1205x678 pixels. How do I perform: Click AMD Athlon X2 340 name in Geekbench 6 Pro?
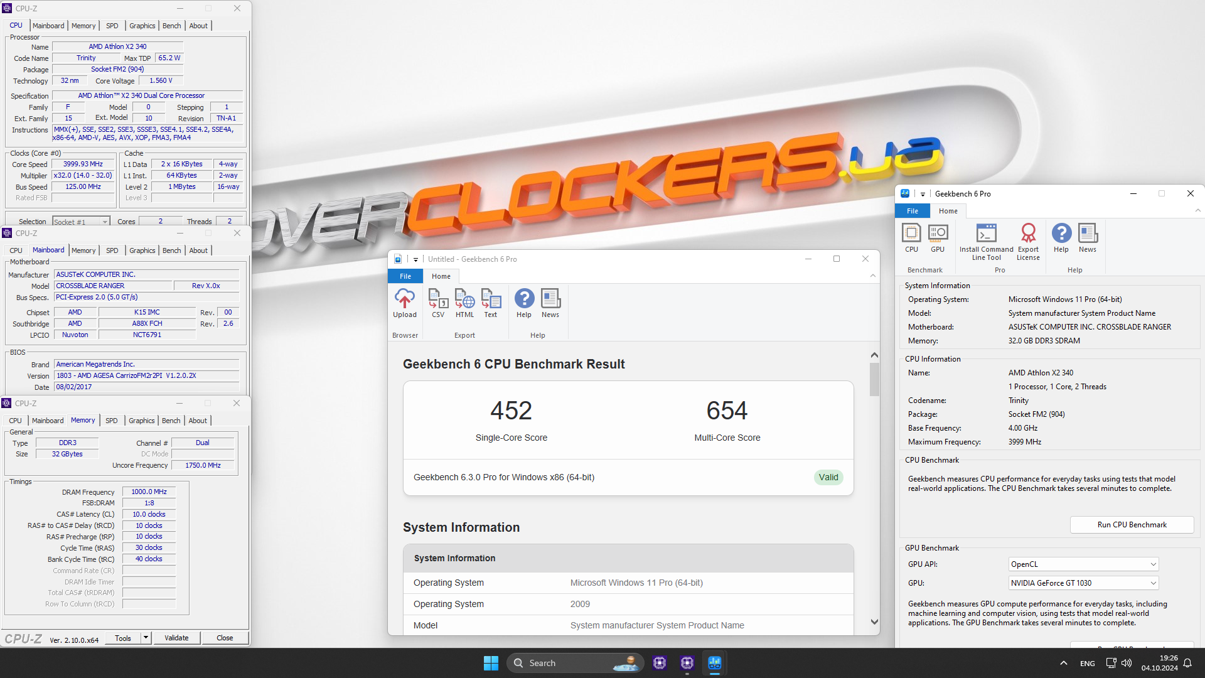click(1041, 373)
